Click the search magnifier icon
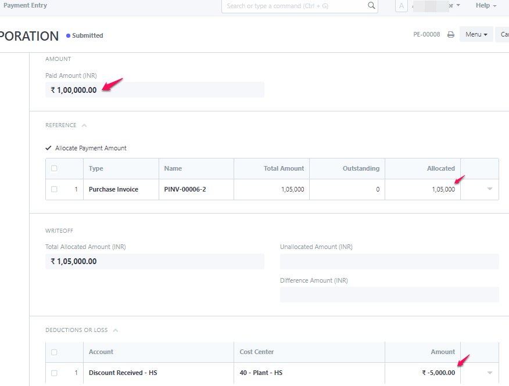509x386 pixels. tap(371, 6)
